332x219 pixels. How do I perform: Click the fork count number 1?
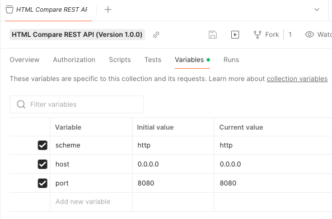click(x=290, y=35)
